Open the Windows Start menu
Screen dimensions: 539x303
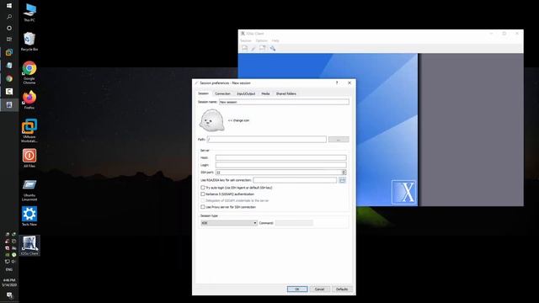point(9,6)
